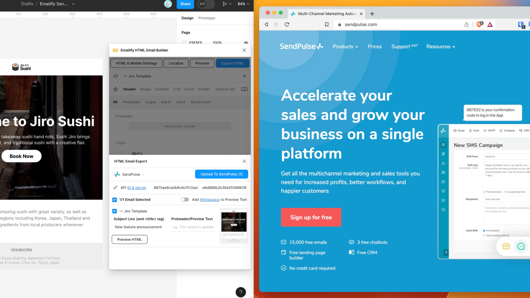The height and width of the screenshot is (298, 530).
Task: Click the Upload To SendPulse (1) button
Action: coord(221,174)
